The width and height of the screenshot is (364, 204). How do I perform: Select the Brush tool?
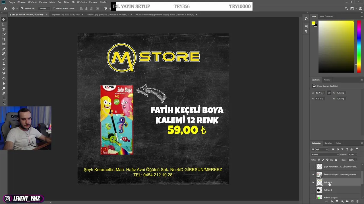(4, 59)
